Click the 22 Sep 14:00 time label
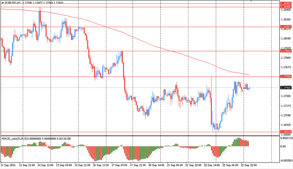The image size is (293, 169). coord(212,165)
